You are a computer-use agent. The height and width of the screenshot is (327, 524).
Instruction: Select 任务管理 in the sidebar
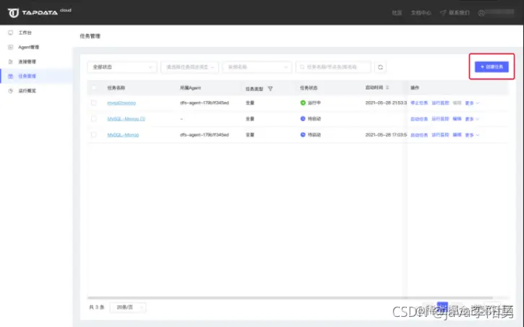pos(36,76)
